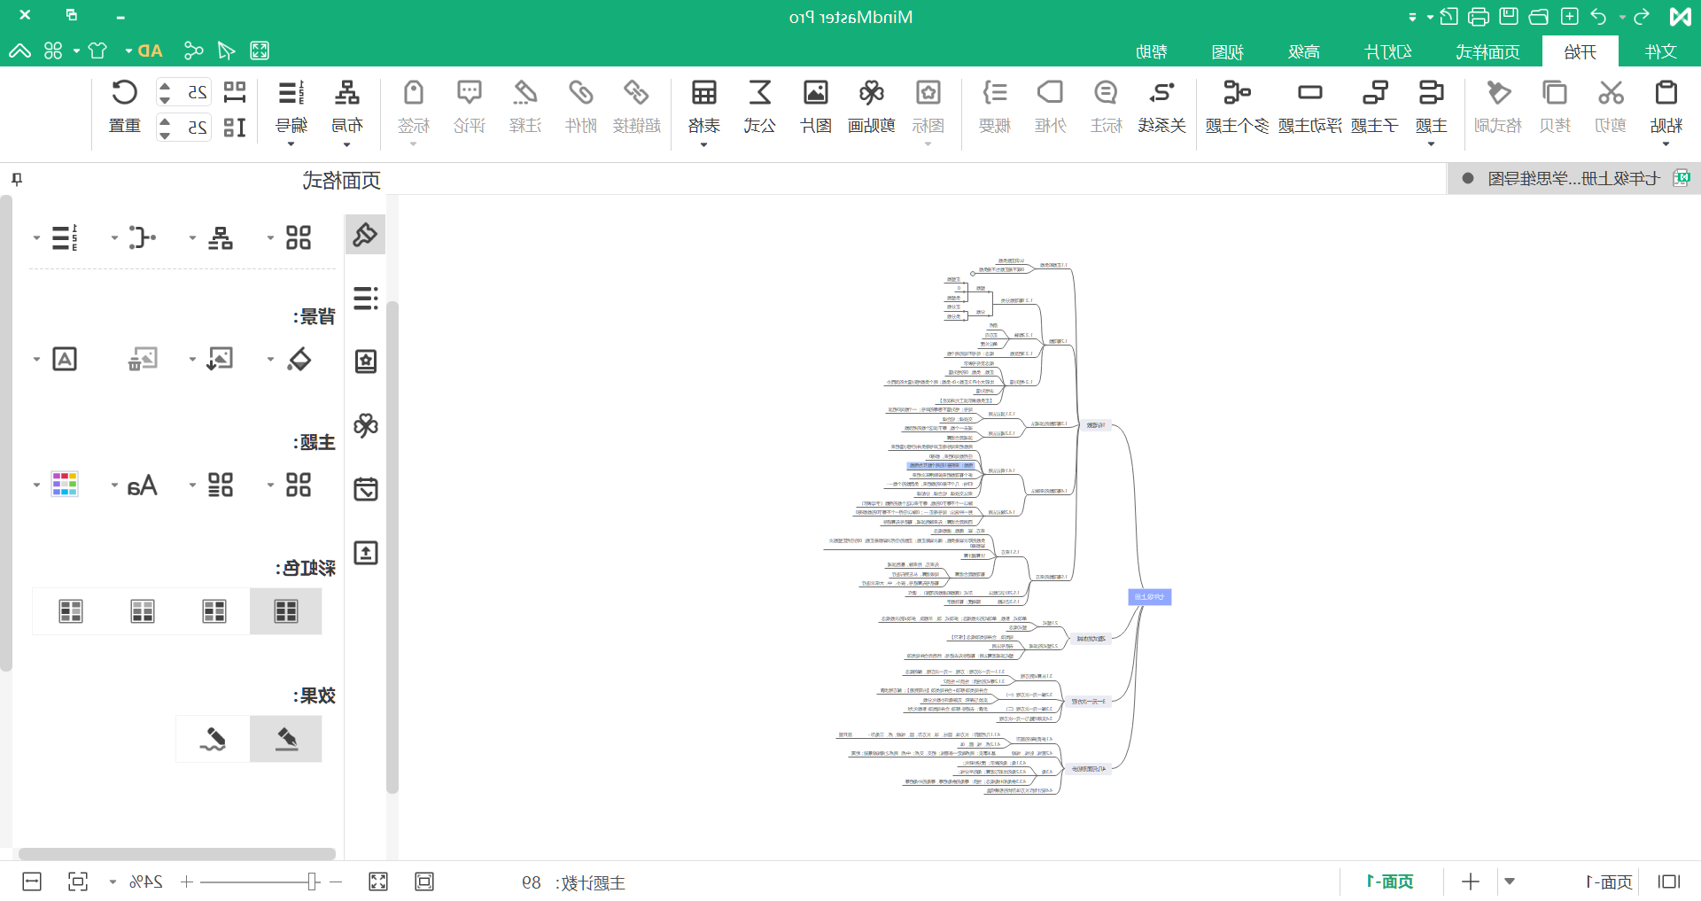Expand the Numbering (编号) ribbon dropdown
The image size is (1701, 901).
pos(291,144)
